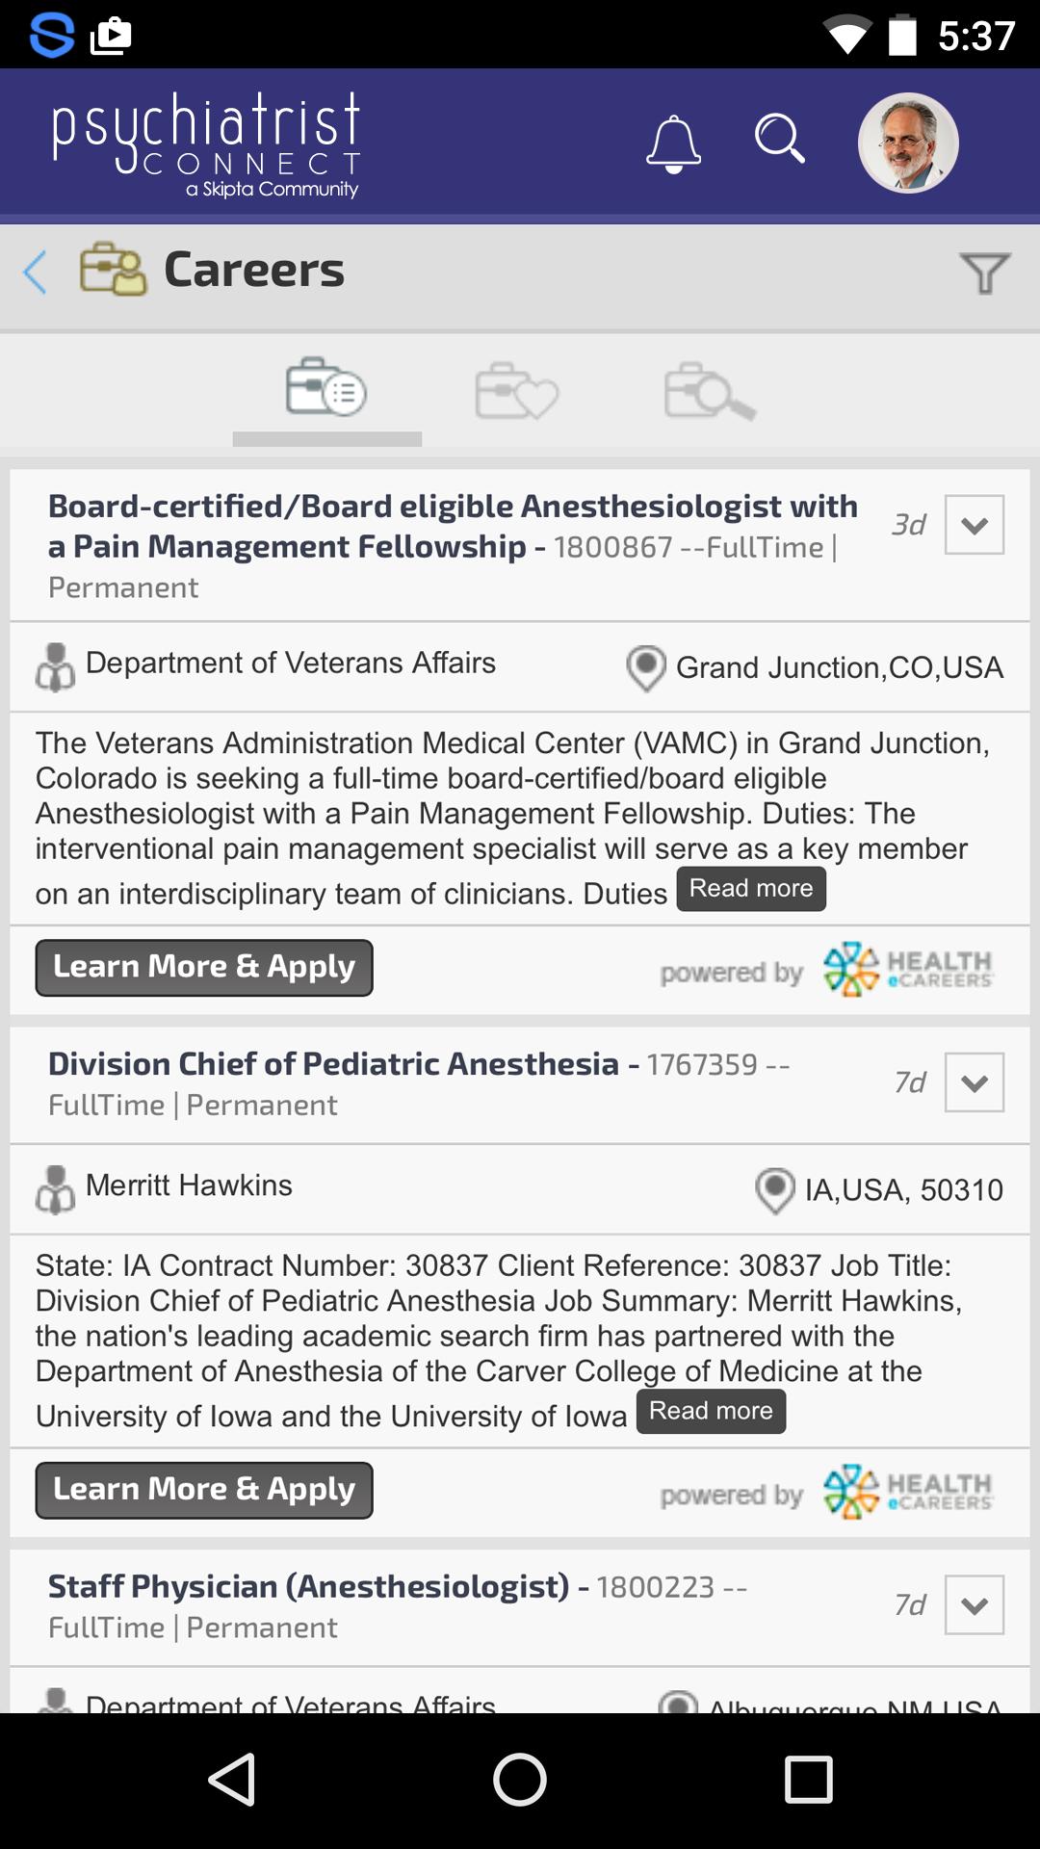The height and width of the screenshot is (1849, 1040).
Task: Click Learn More & Apply for the Anesthesiologist Fellowship job
Action: coord(204,968)
